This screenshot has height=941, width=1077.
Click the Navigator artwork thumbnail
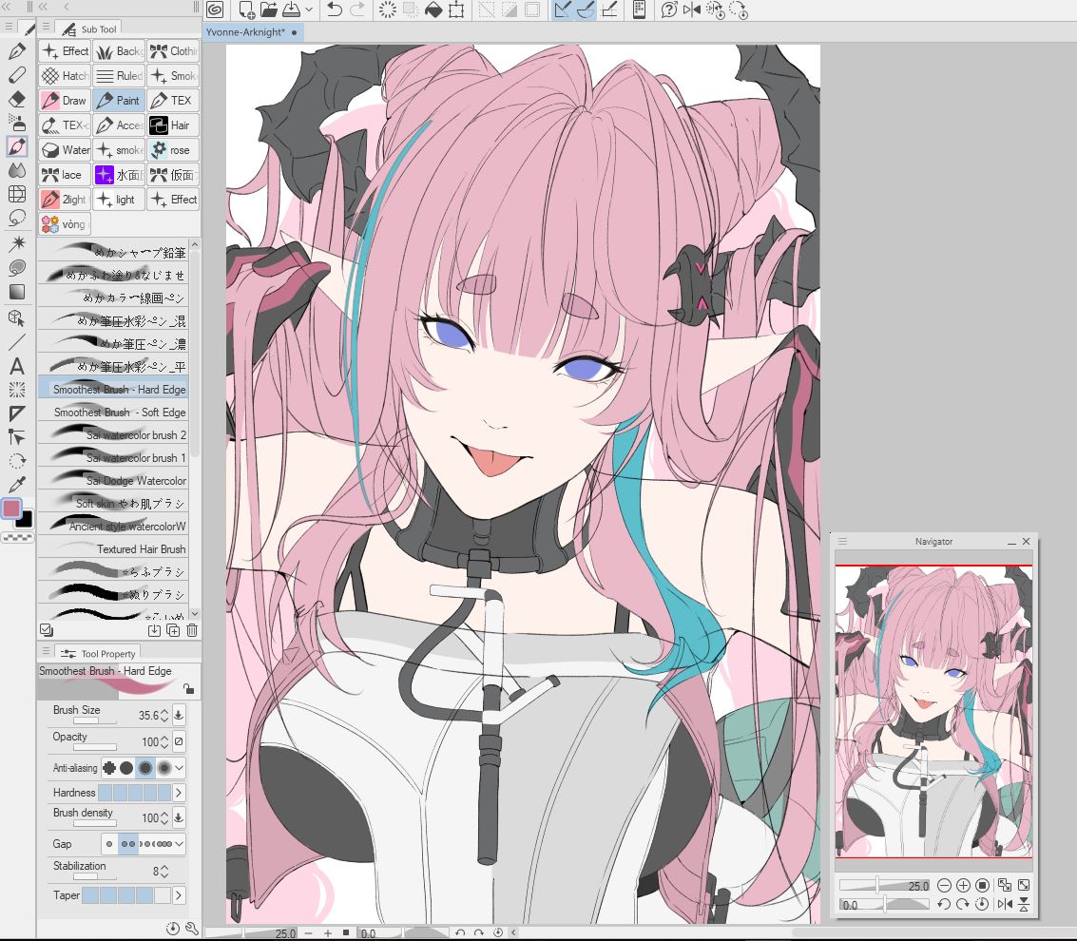click(934, 711)
